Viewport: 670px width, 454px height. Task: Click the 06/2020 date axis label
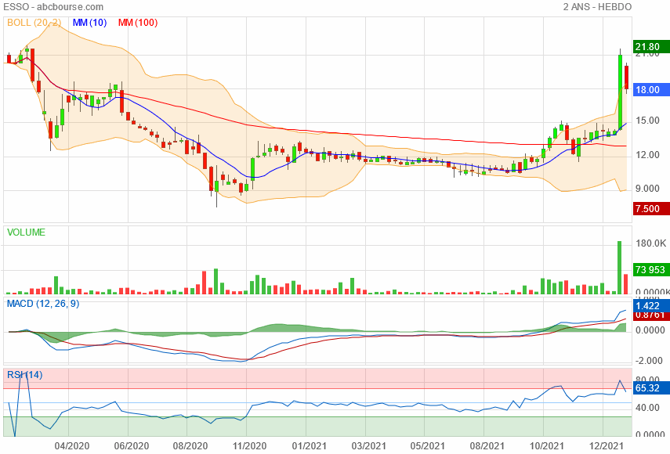(x=131, y=446)
